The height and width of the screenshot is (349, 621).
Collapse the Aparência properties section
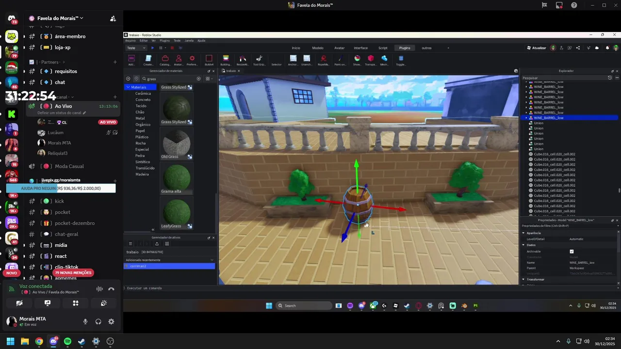tap(523, 233)
